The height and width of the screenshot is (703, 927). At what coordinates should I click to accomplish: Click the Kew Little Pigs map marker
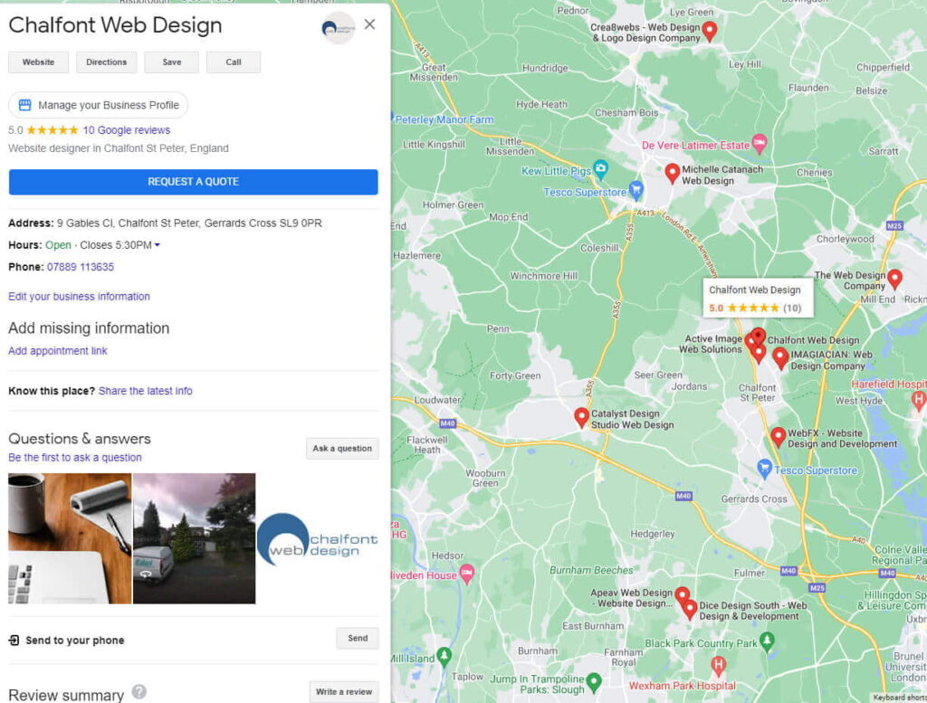coord(601,169)
